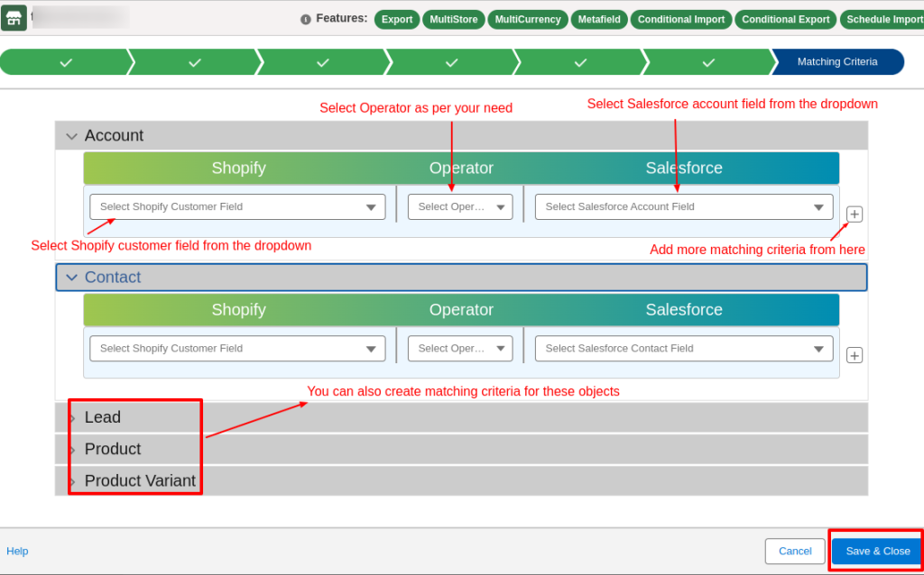Select the MultiCurrency feature pill

coord(528,20)
